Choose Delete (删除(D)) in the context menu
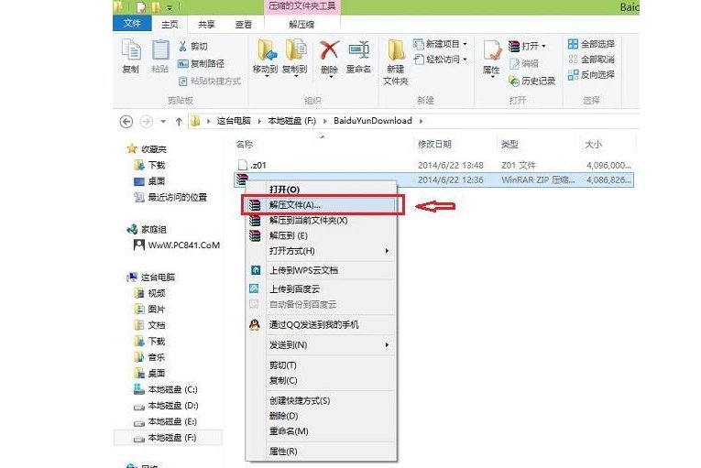Screen dimensions: 701x468 click(320, 416)
